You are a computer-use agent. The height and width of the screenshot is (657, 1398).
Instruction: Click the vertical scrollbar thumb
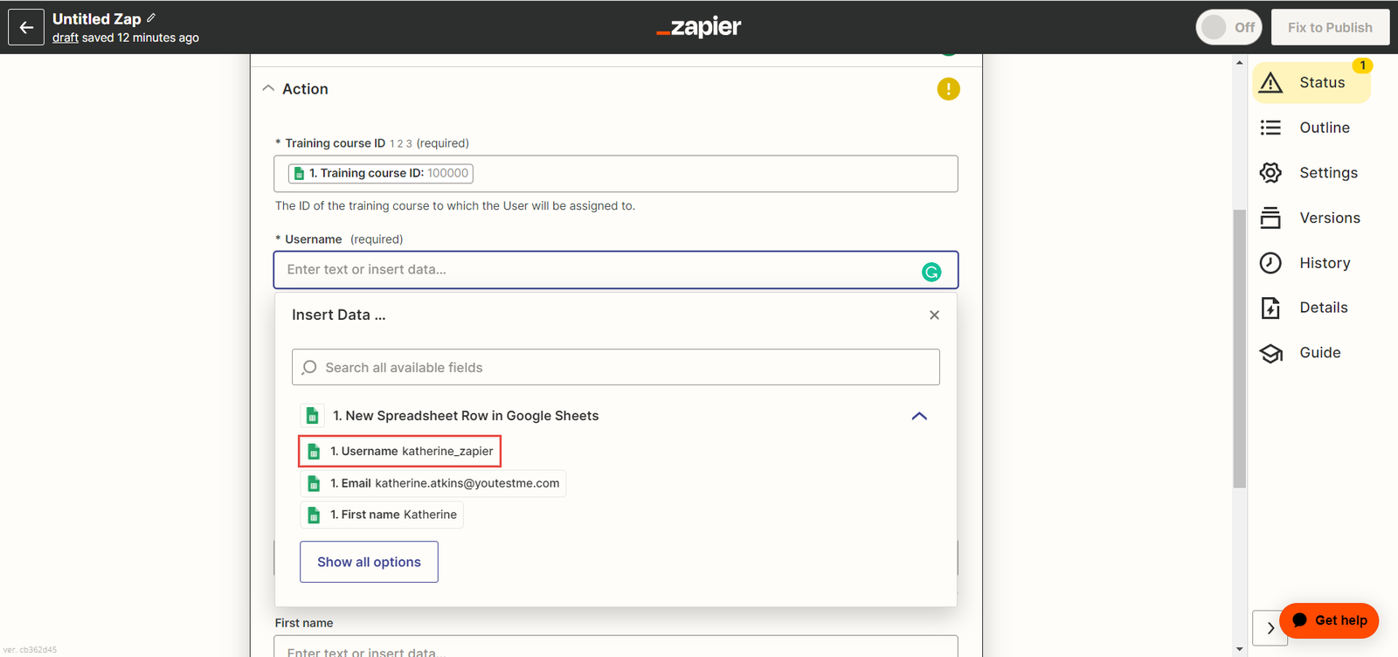(1239, 349)
